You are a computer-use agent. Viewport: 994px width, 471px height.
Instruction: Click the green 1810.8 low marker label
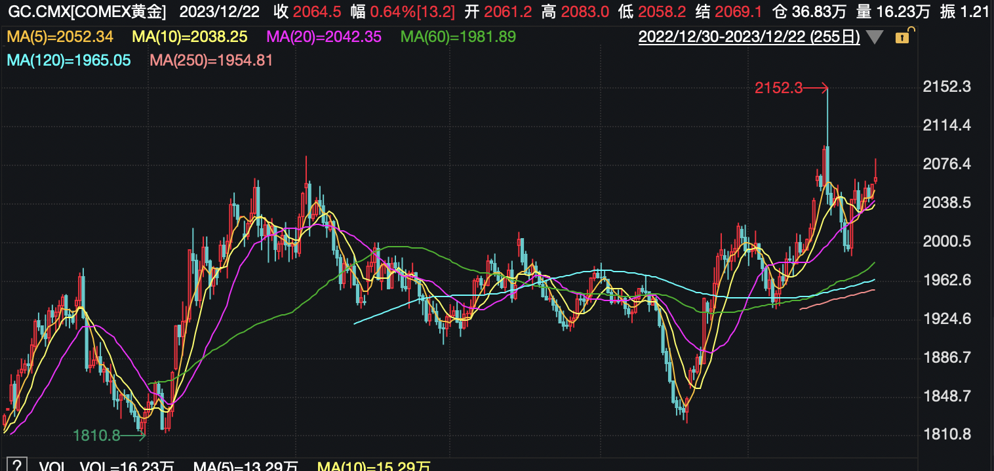[x=96, y=434]
